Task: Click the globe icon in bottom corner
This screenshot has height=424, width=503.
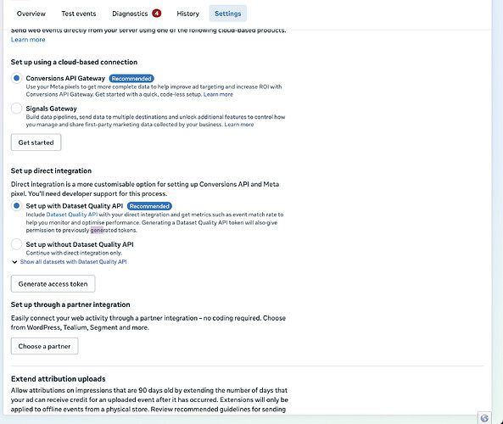Action: point(484,418)
